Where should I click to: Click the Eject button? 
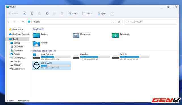(x=102, y=14)
